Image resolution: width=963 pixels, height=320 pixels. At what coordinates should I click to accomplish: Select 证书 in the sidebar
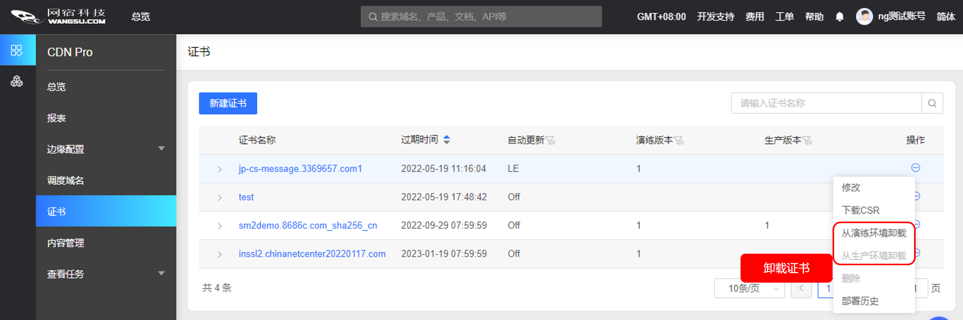click(106, 211)
